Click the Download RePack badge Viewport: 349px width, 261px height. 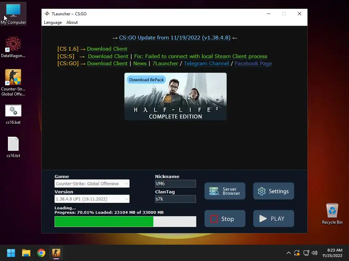[146, 80]
